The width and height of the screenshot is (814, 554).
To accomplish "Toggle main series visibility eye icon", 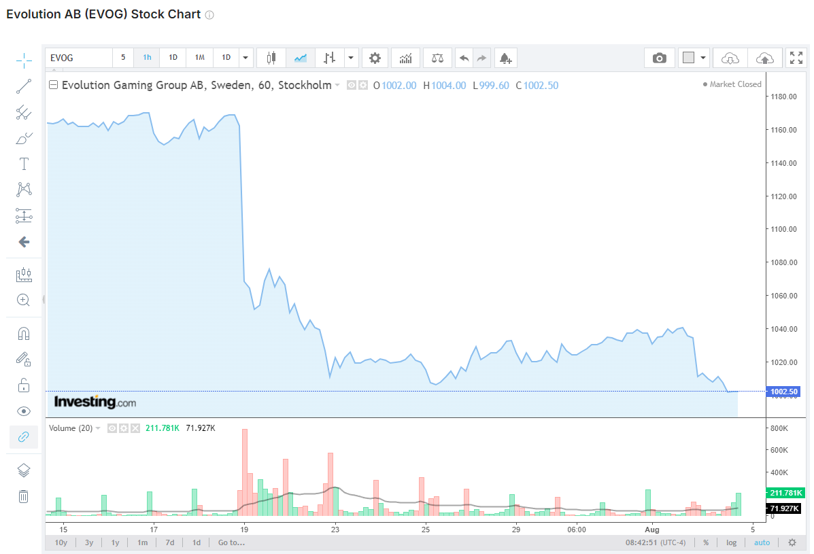I will 351,85.
